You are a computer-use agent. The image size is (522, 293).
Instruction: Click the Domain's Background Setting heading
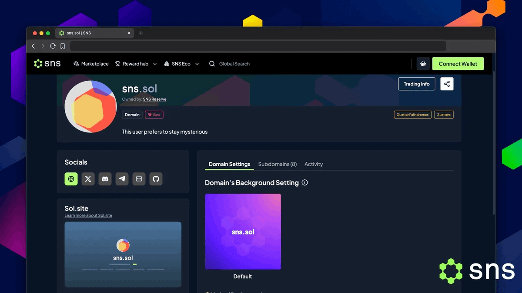click(252, 183)
